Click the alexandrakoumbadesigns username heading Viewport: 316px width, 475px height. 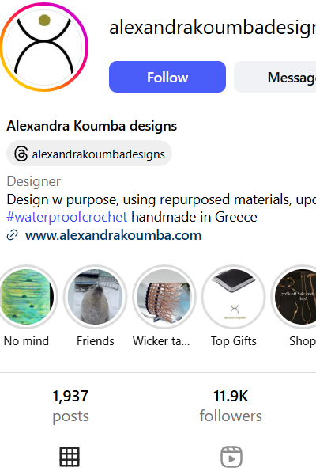(x=213, y=28)
